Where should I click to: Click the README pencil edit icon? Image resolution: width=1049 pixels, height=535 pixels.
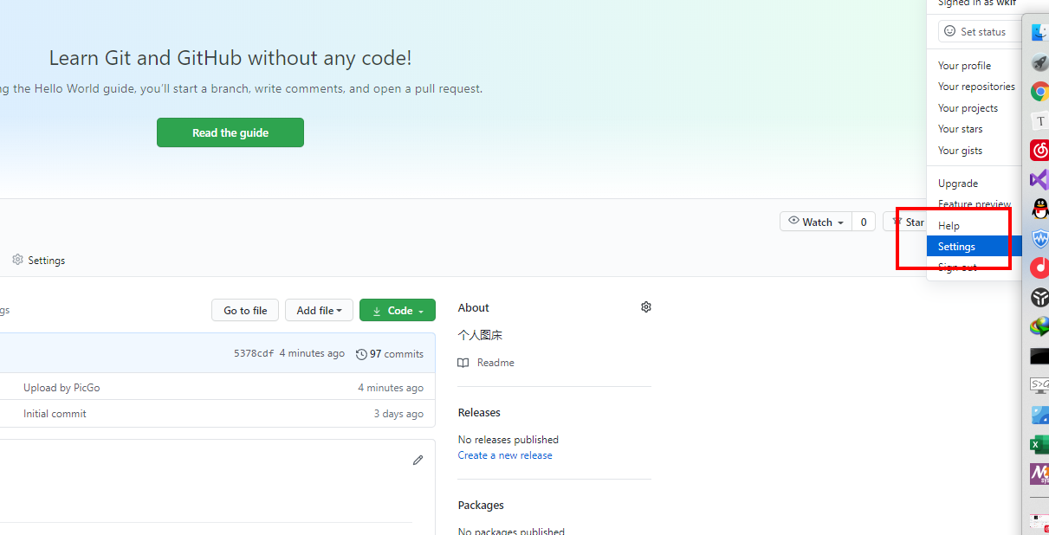418,461
